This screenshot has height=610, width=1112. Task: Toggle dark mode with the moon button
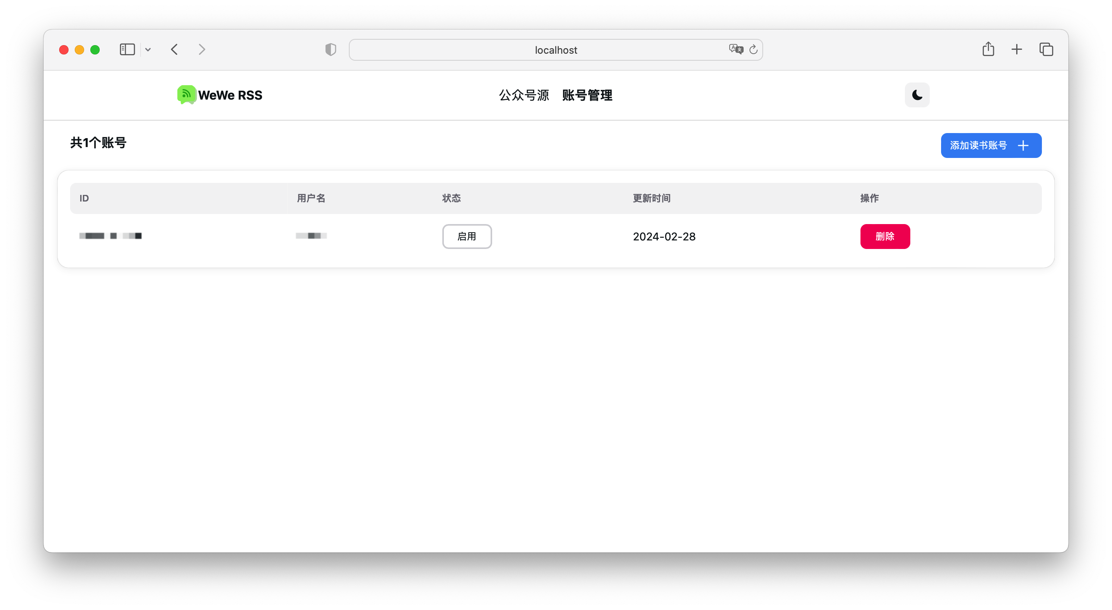[917, 95]
